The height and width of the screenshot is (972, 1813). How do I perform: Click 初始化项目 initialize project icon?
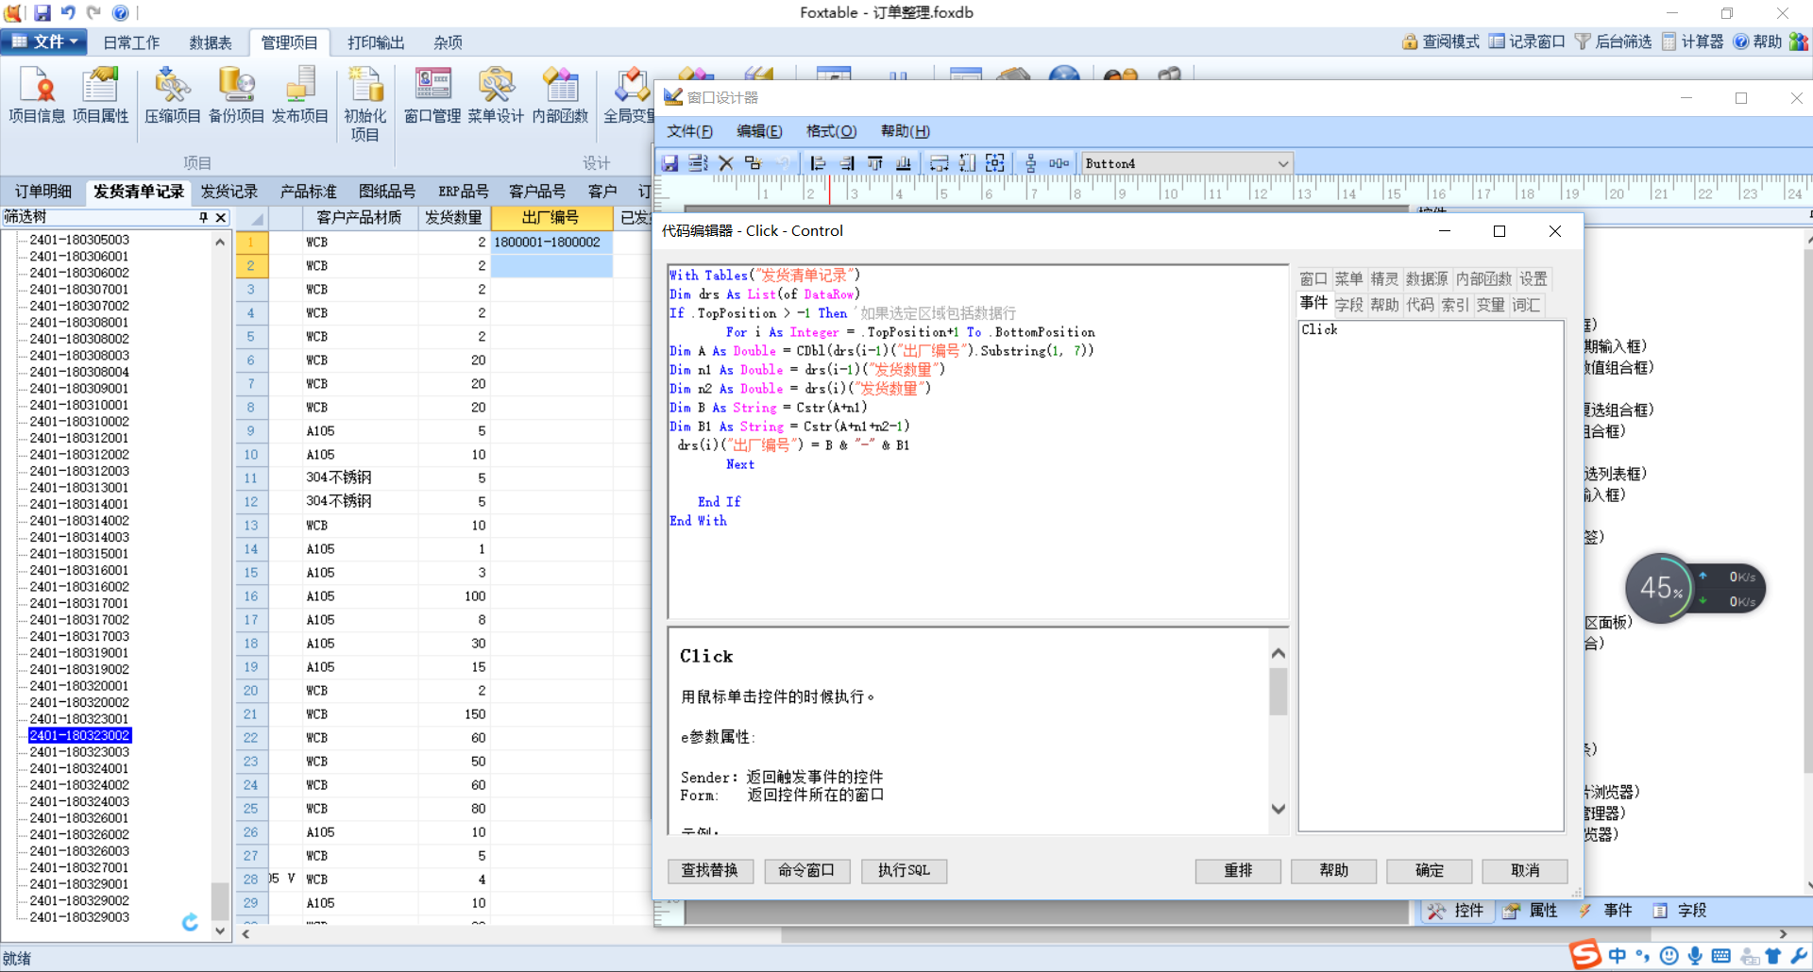[365, 104]
